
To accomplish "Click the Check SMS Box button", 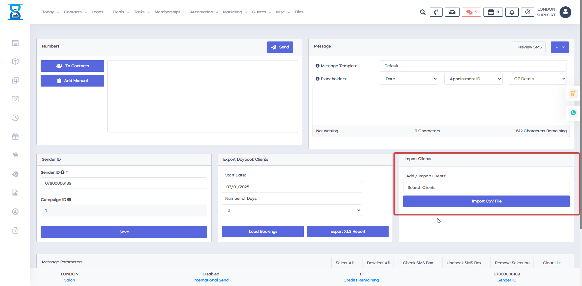I will tap(418, 263).
